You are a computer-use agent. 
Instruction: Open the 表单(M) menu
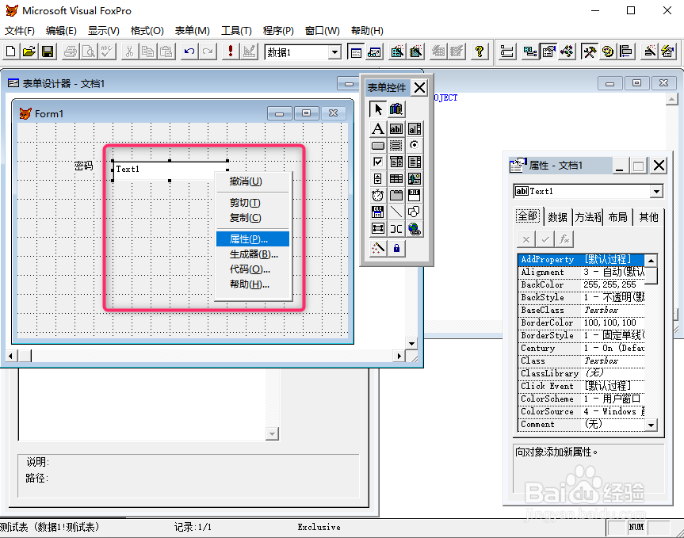[x=193, y=31]
